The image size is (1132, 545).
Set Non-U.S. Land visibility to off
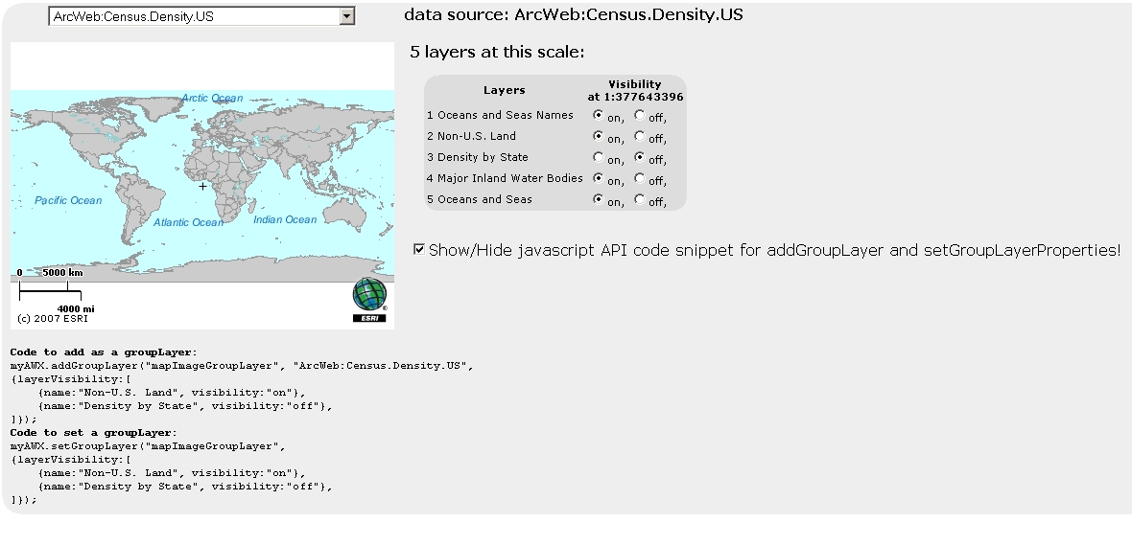tap(640, 135)
